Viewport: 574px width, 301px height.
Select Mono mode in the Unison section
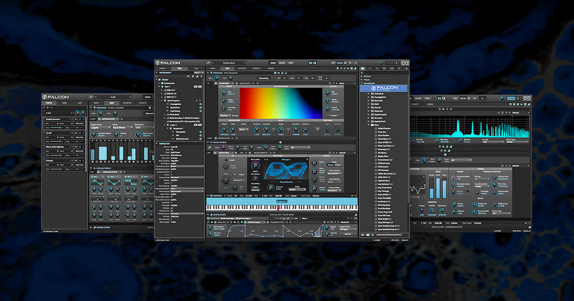coord(331,165)
